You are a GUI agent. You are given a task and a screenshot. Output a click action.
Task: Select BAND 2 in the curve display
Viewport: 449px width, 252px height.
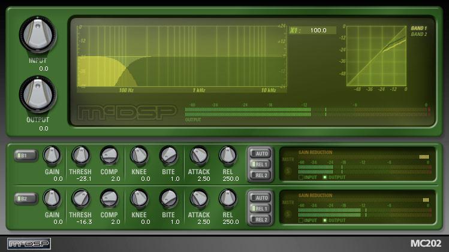[x=418, y=34]
